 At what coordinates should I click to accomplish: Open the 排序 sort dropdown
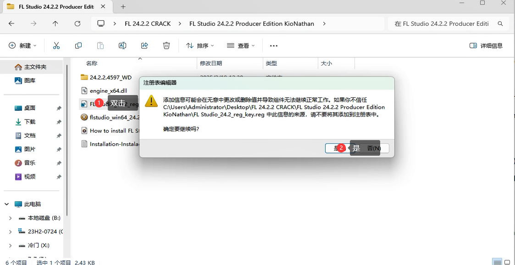tap(200, 46)
